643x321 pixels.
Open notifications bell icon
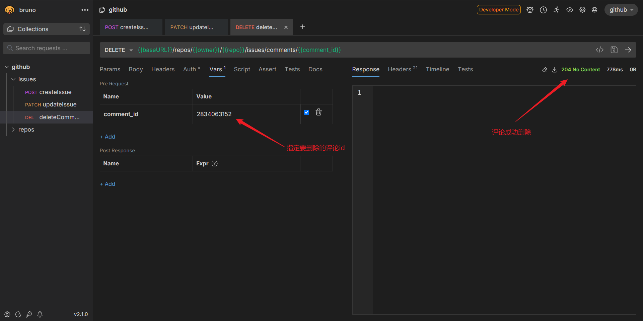(x=40, y=314)
